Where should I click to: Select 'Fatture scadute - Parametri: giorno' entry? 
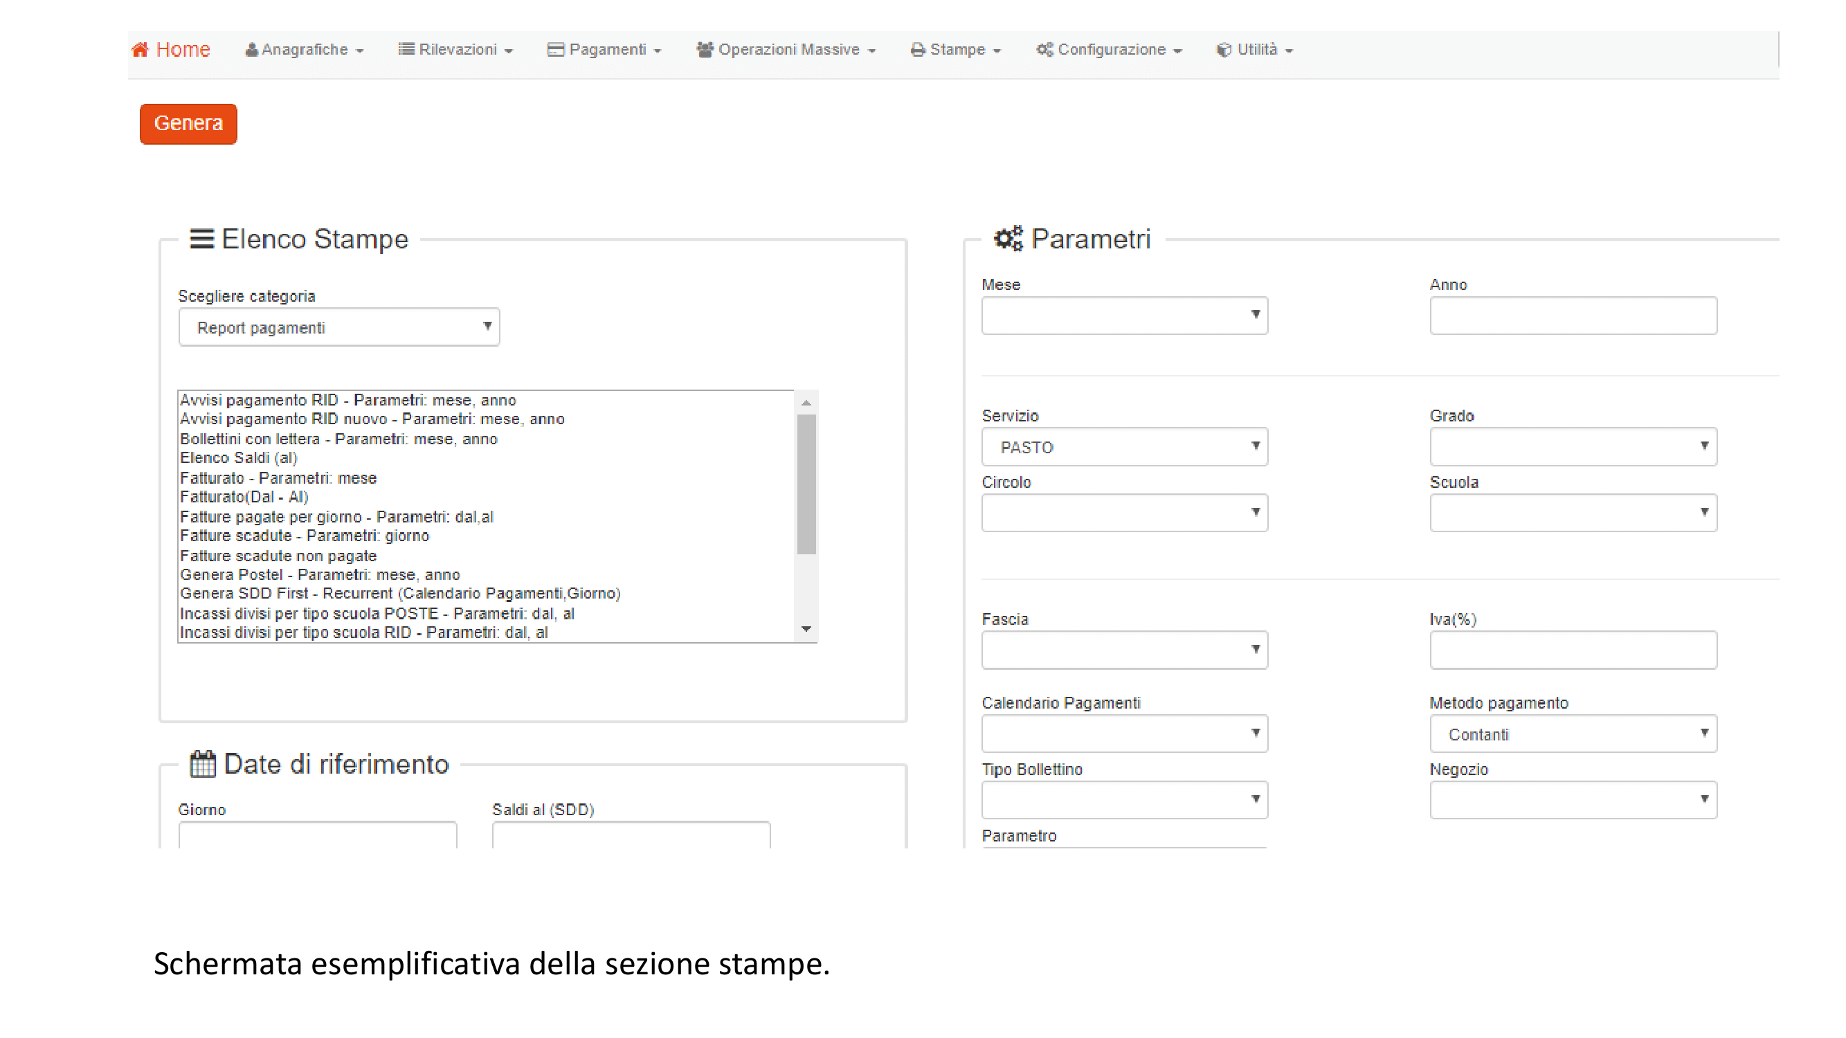305,536
